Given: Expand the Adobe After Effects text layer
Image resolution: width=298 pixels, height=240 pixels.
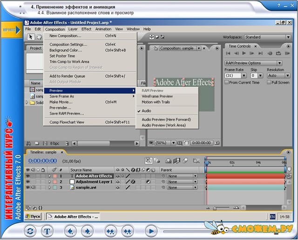Looking at the screenshot, I should 50,176.
